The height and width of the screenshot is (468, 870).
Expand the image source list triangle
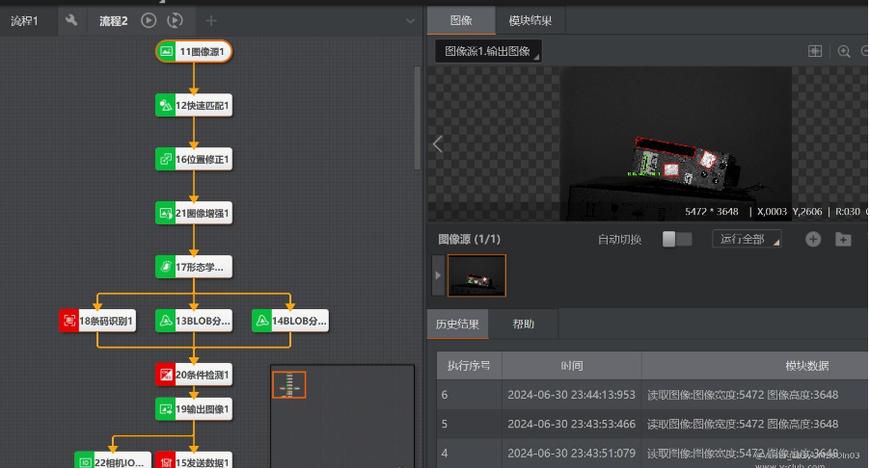click(439, 275)
